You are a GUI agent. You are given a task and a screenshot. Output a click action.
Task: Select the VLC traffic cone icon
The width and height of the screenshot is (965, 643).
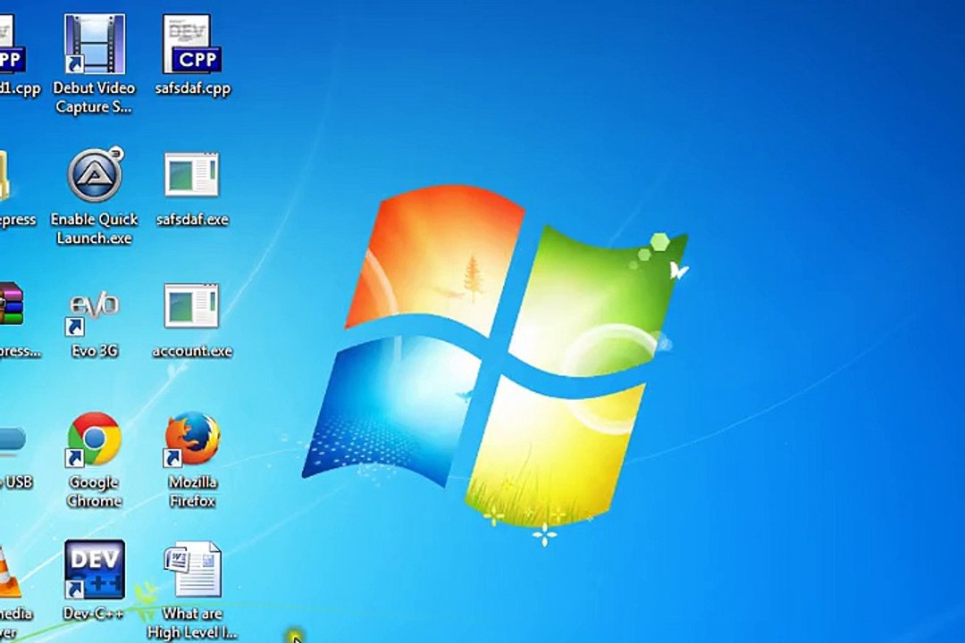8,572
